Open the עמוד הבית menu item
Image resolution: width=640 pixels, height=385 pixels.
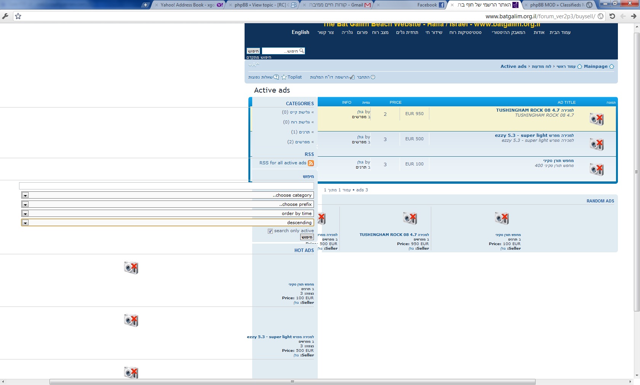pyautogui.click(x=560, y=32)
